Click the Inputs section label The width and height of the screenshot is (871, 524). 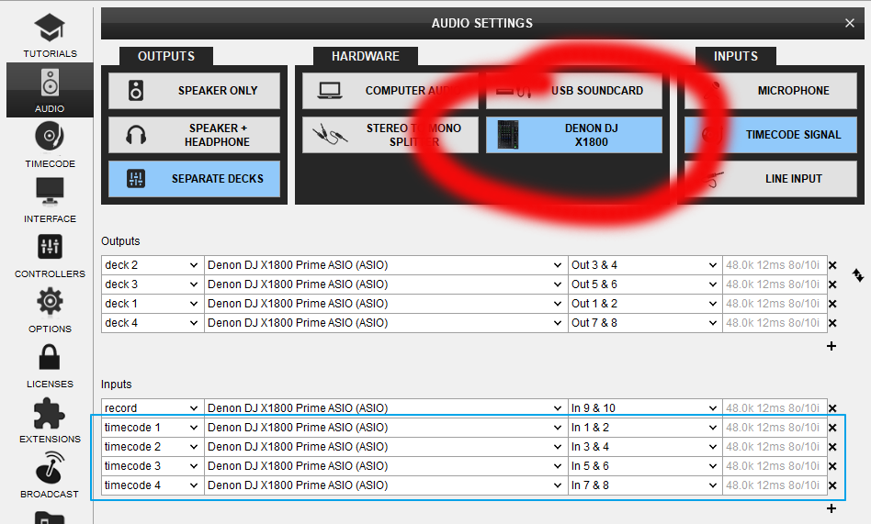point(116,385)
